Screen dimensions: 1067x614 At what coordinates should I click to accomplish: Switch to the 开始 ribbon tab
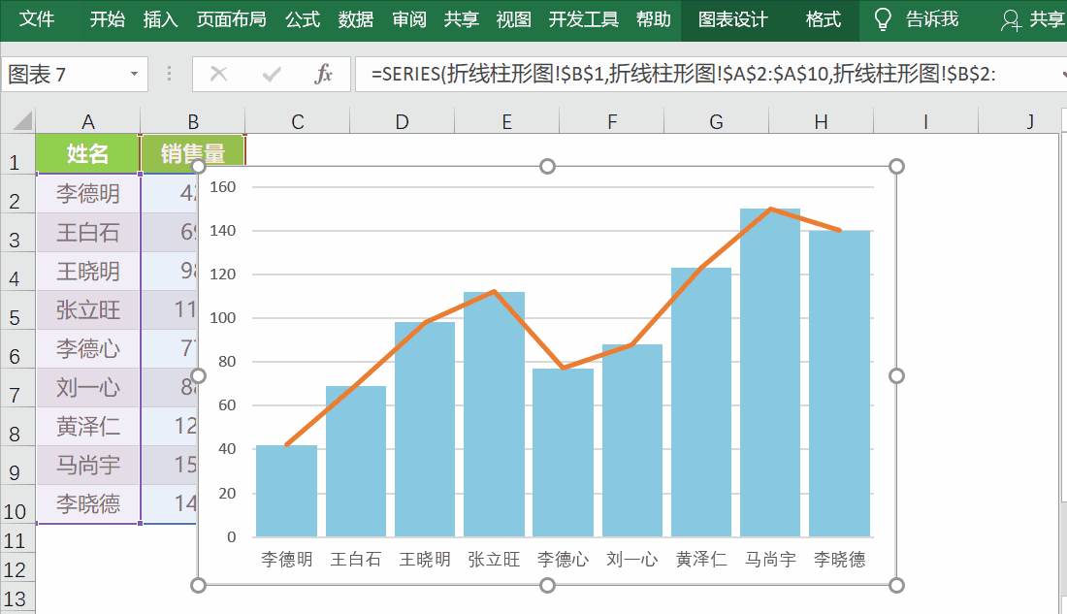click(108, 19)
